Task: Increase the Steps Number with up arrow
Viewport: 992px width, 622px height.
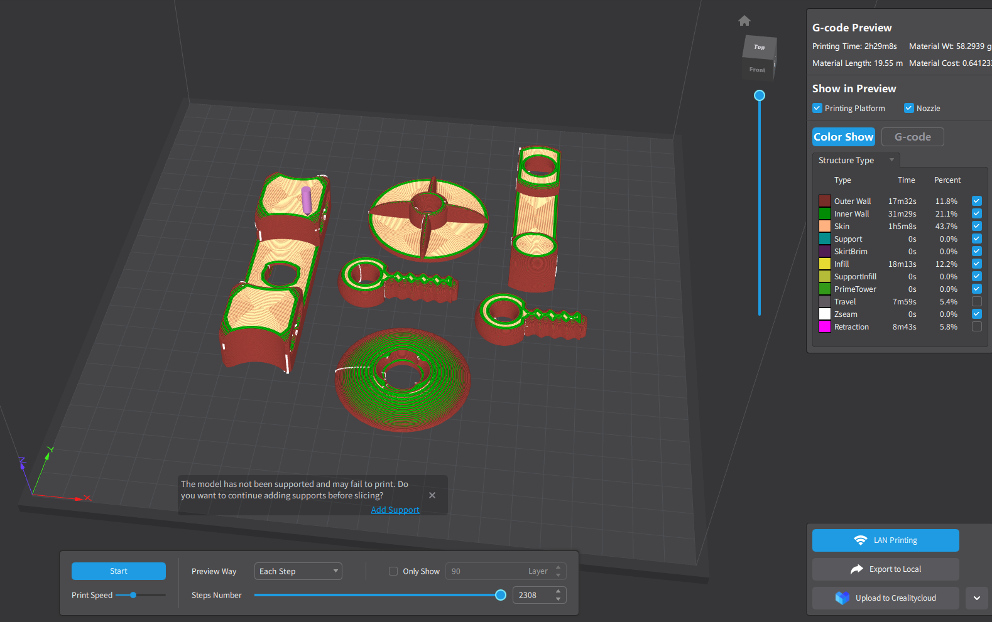Action: 558,591
